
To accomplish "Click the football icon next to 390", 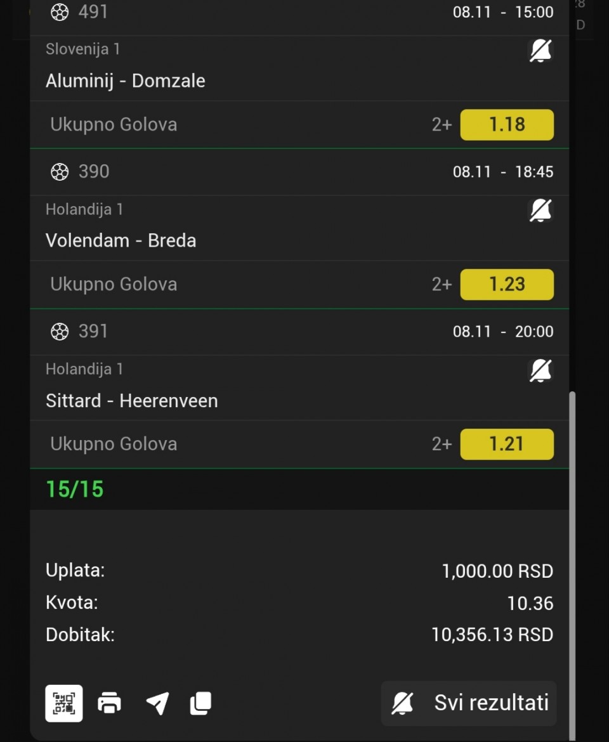I will click(x=60, y=172).
